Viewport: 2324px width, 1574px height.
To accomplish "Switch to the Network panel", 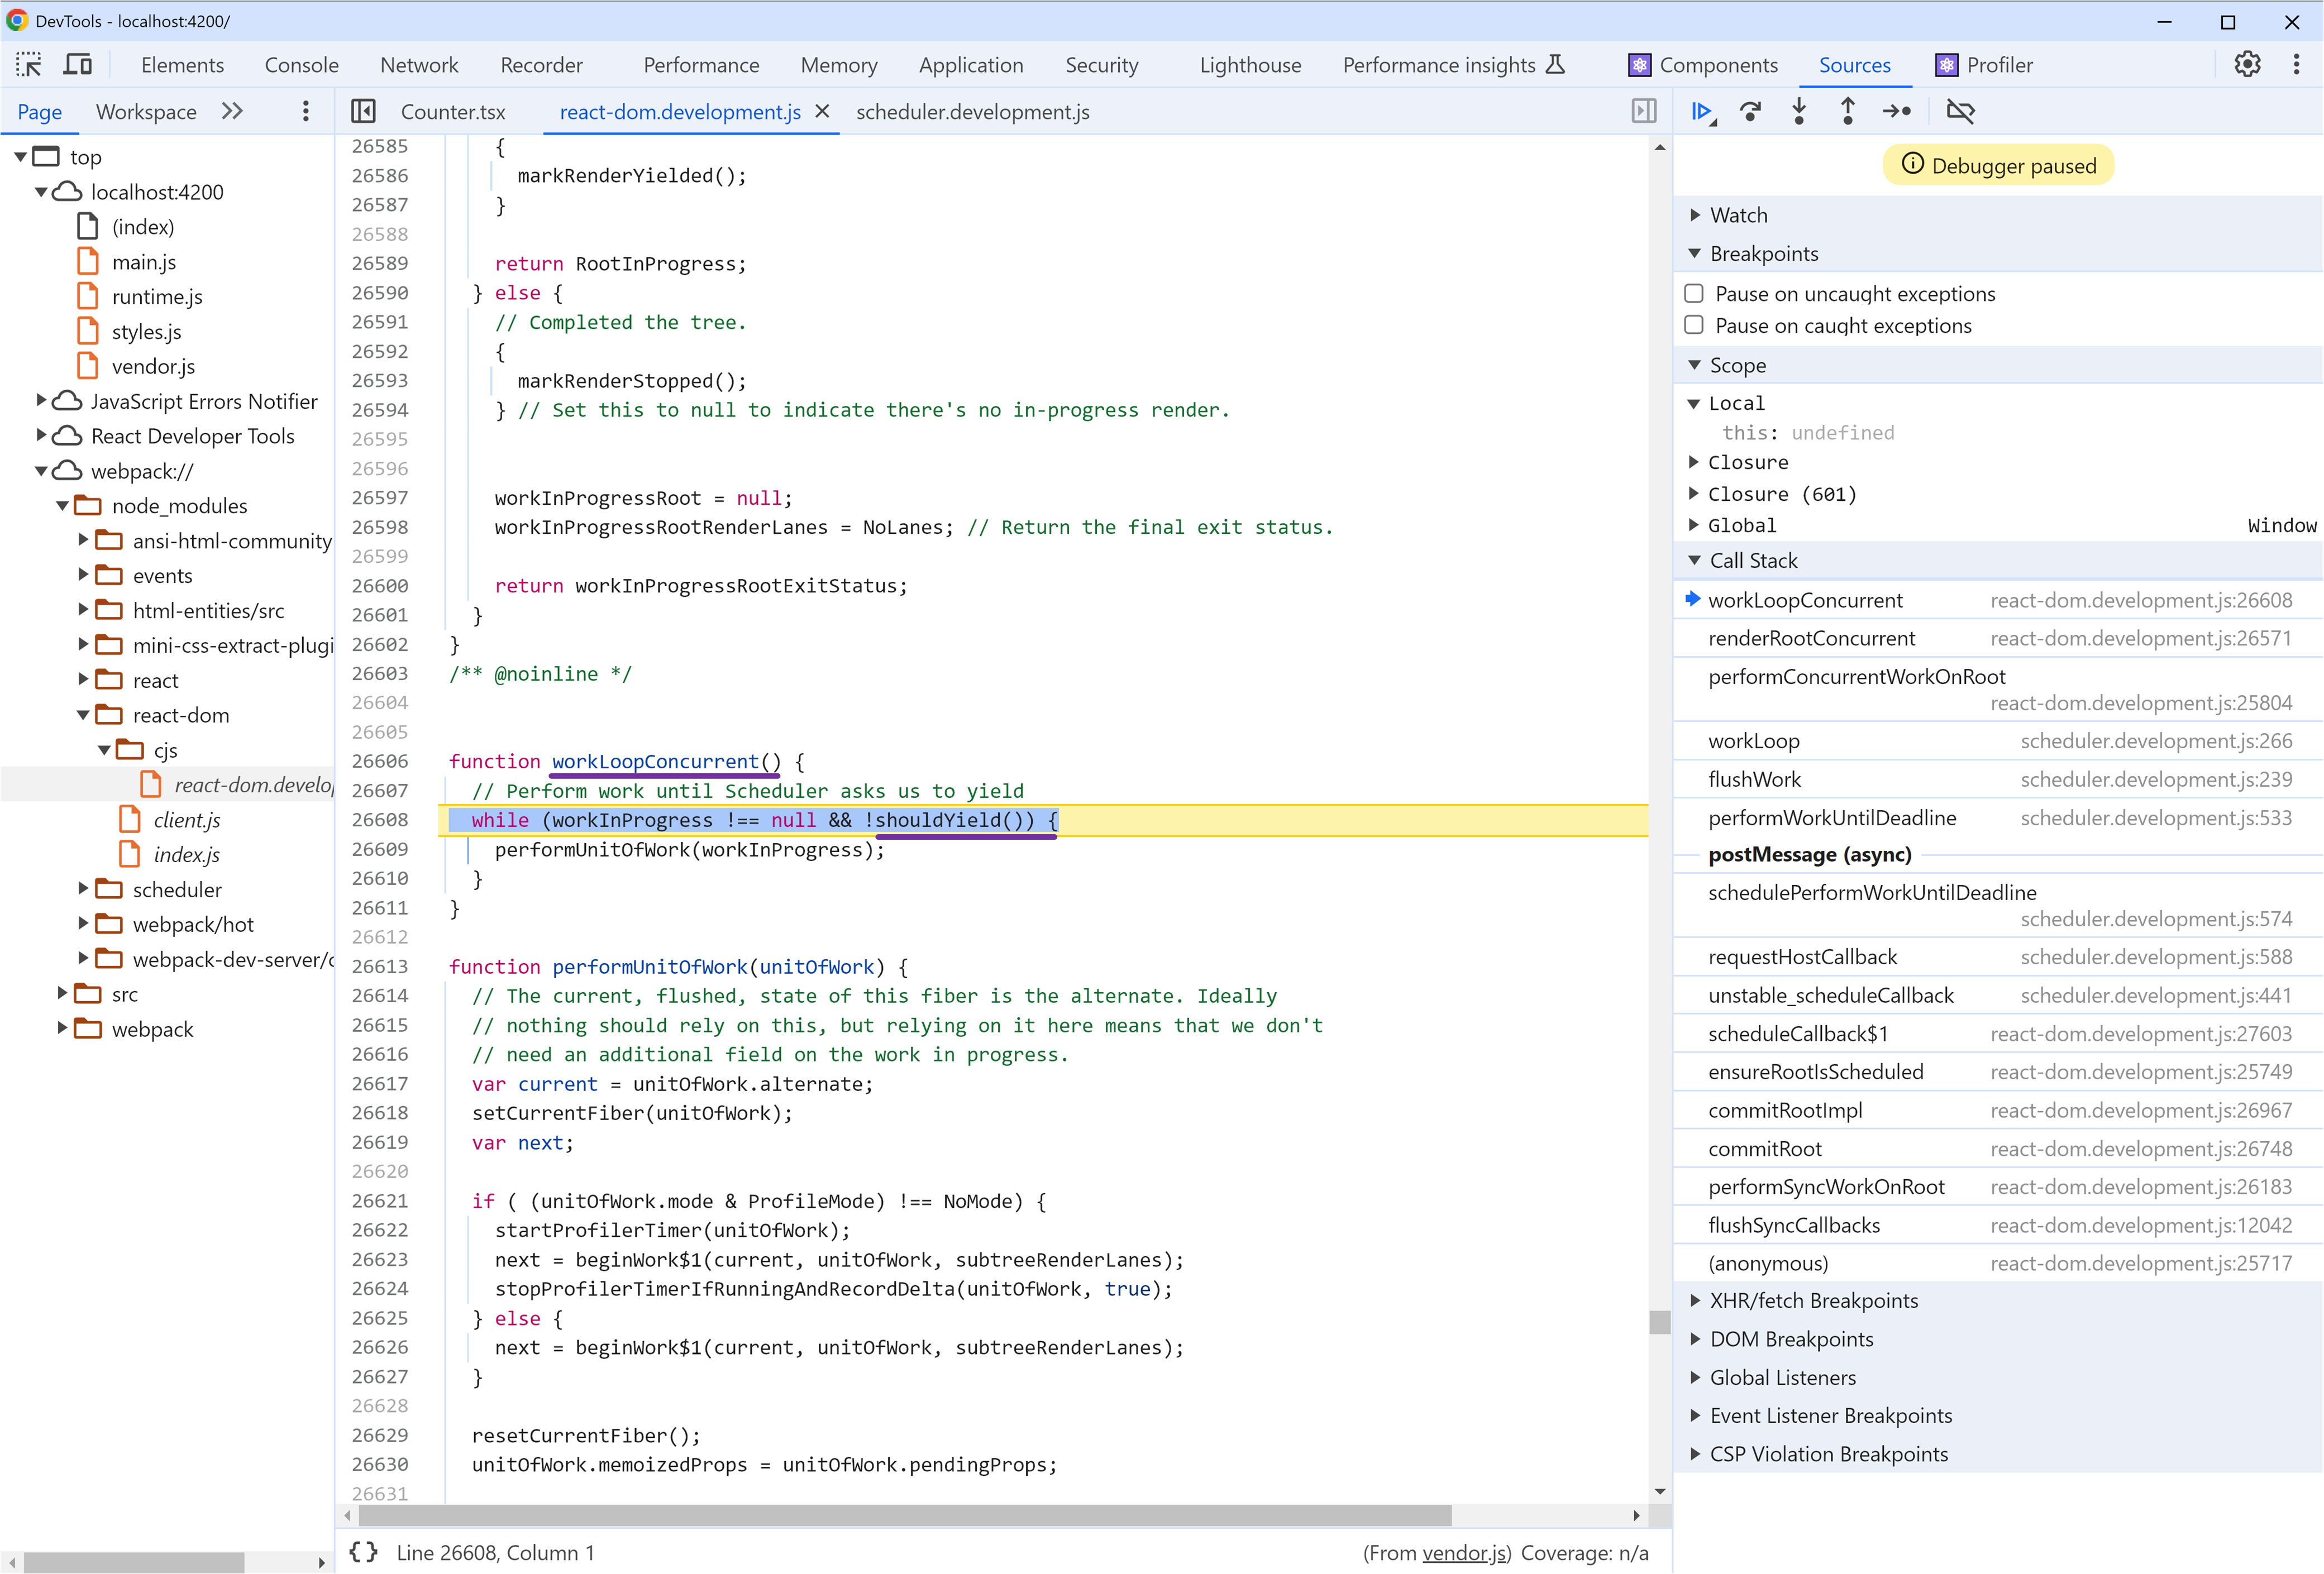I will 419,65.
